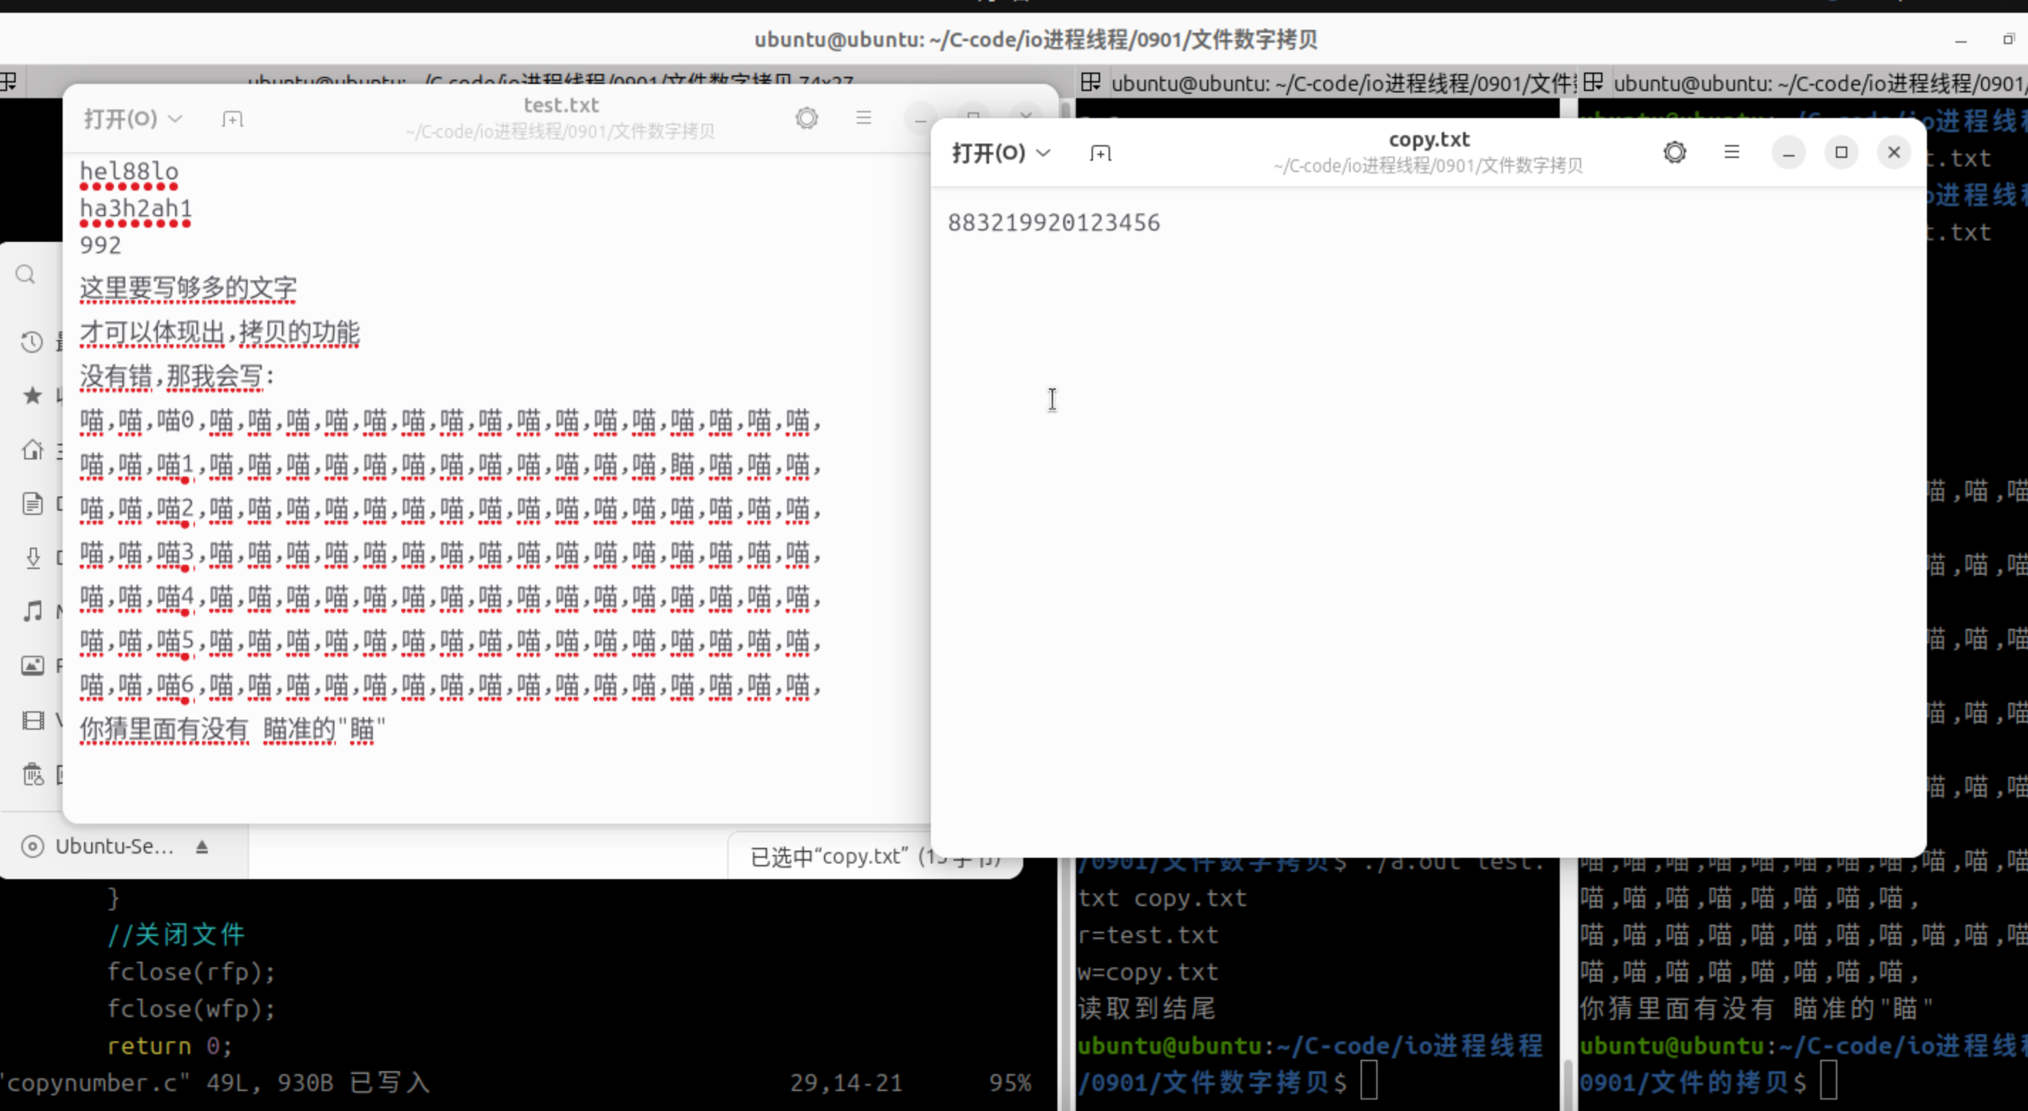Open the gear settings icon in copy.txt window
2028x1111 pixels.
point(1674,152)
